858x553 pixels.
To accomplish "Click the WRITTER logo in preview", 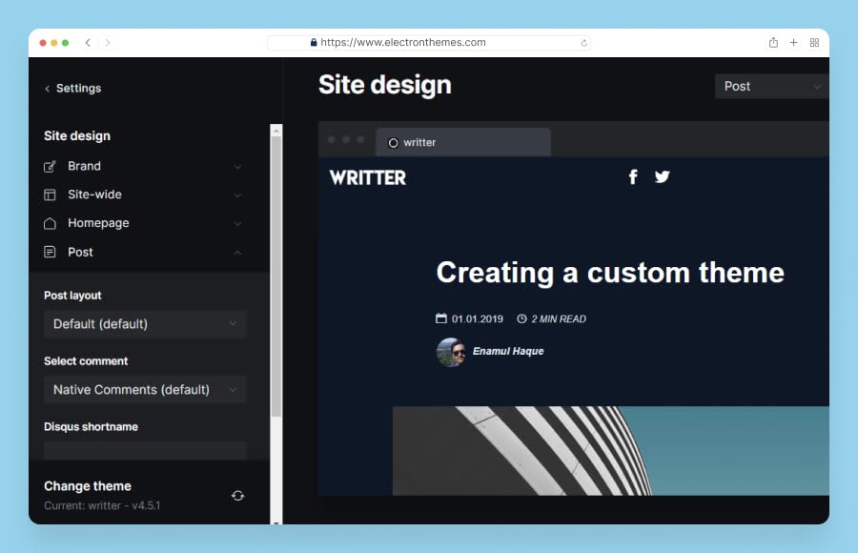I will click(368, 177).
